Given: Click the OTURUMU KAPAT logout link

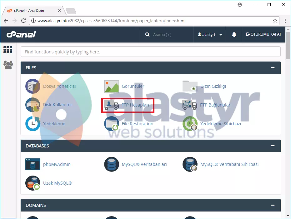Looking at the screenshot, I should click(263, 34).
